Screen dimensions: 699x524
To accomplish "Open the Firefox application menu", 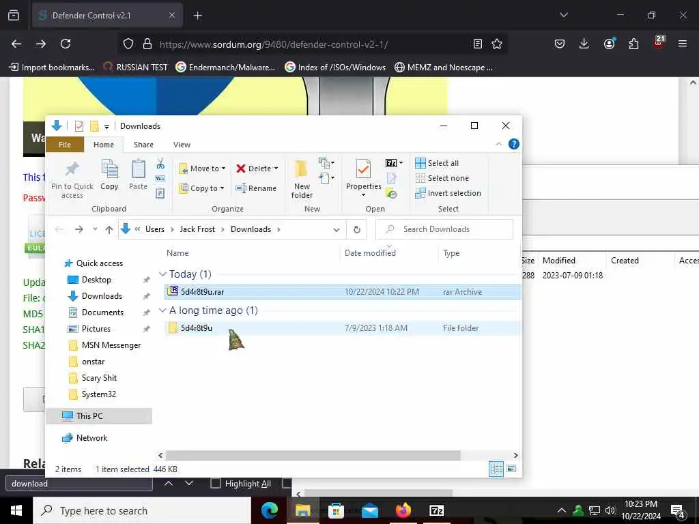I will click(x=682, y=44).
